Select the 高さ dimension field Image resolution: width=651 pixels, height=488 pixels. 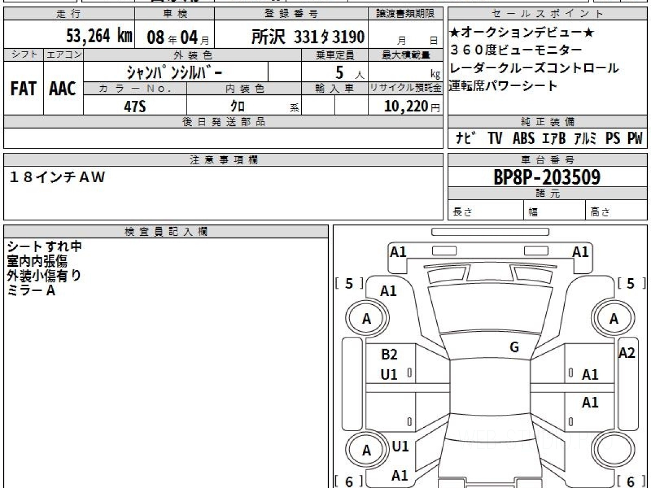(x=617, y=210)
